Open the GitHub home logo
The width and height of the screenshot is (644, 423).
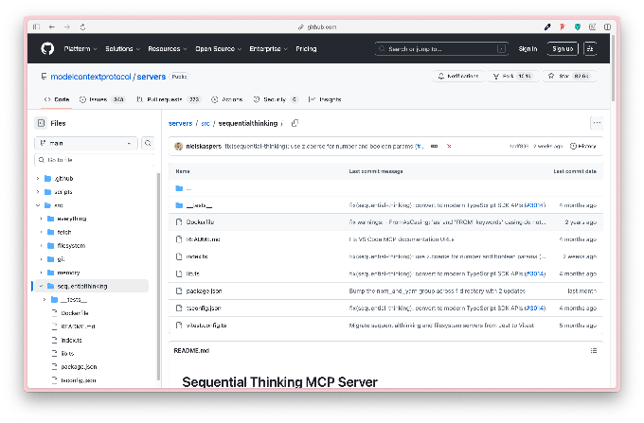pyautogui.click(x=47, y=49)
